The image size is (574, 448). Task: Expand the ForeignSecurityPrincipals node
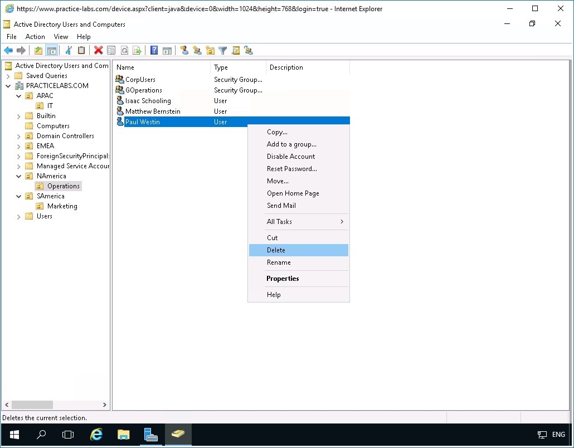point(19,156)
